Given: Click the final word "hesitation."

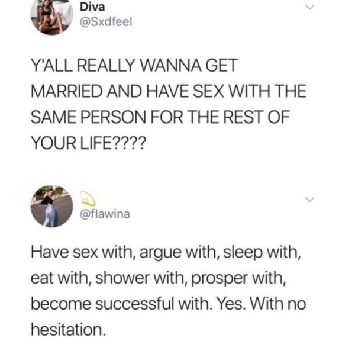Looking at the screenshot, I should click(68, 330).
